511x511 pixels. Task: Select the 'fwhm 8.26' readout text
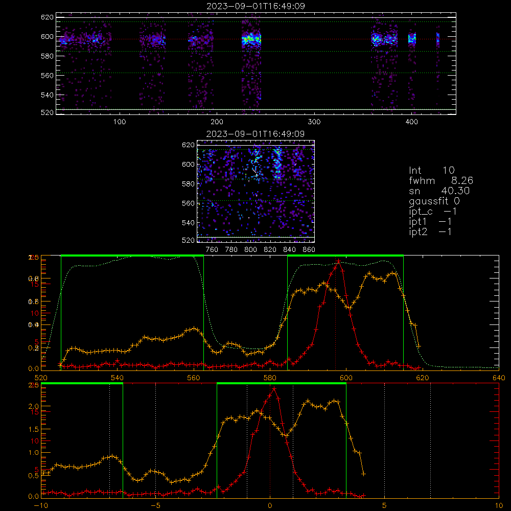tap(440, 180)
